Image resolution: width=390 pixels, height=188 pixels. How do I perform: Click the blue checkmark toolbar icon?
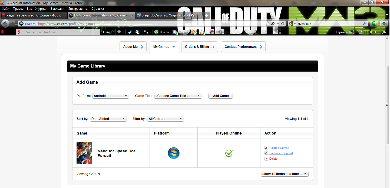click(130, 32)
